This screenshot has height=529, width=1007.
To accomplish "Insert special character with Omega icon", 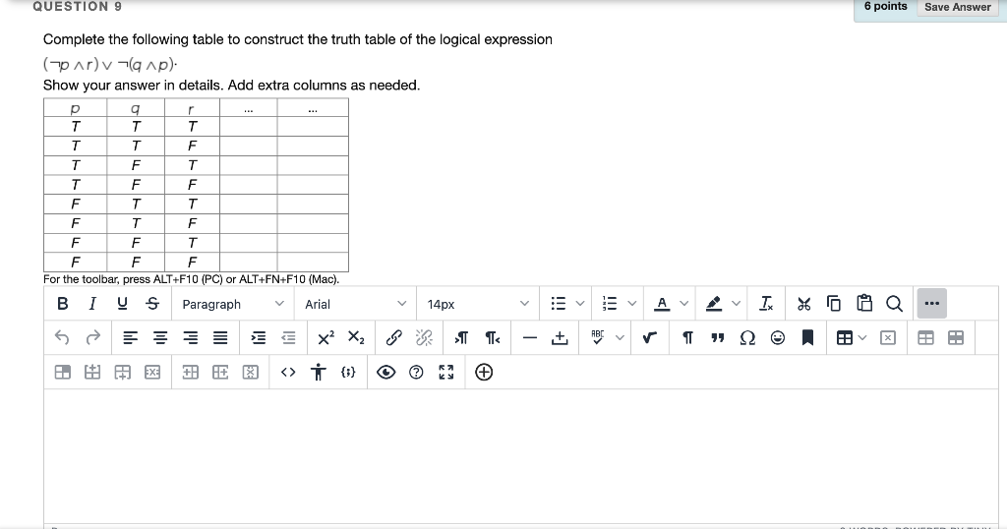I will 747,337.
